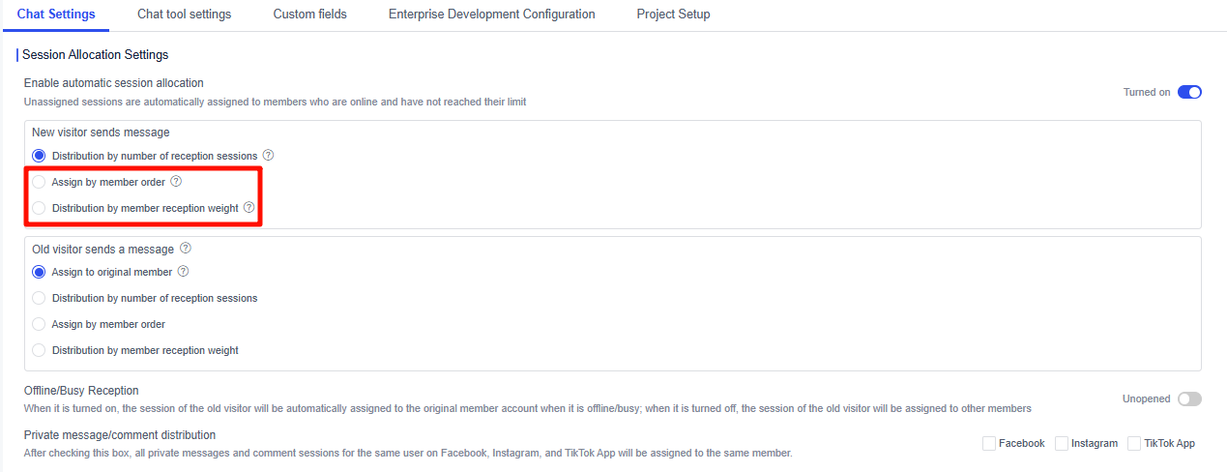
Task: Click help icon beside 'Distribution by number of reception sessions'
Action: coord(268,155)
